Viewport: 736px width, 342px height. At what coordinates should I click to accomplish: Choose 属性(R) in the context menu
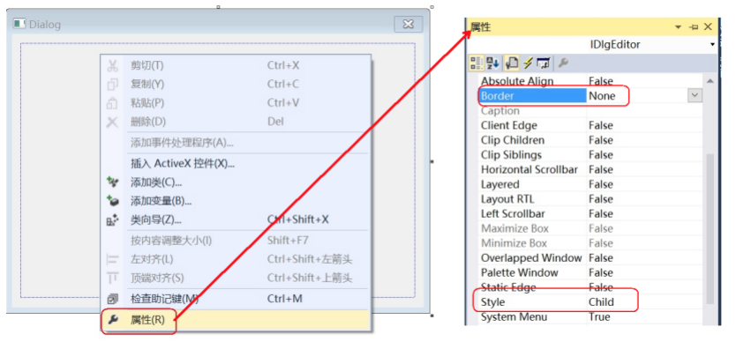236,320
